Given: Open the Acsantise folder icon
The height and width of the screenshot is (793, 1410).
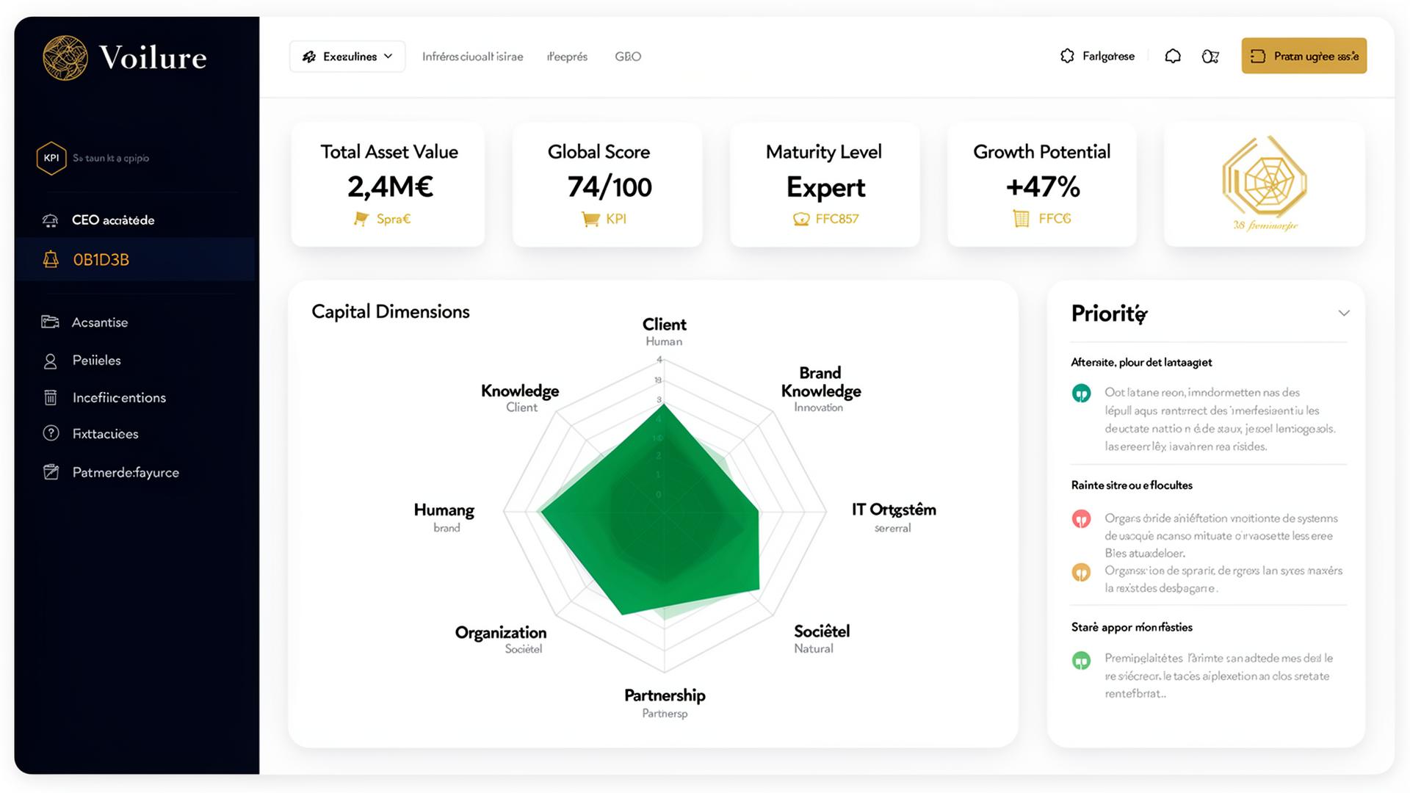Looking at the screenshot, I should click(50, 322).
